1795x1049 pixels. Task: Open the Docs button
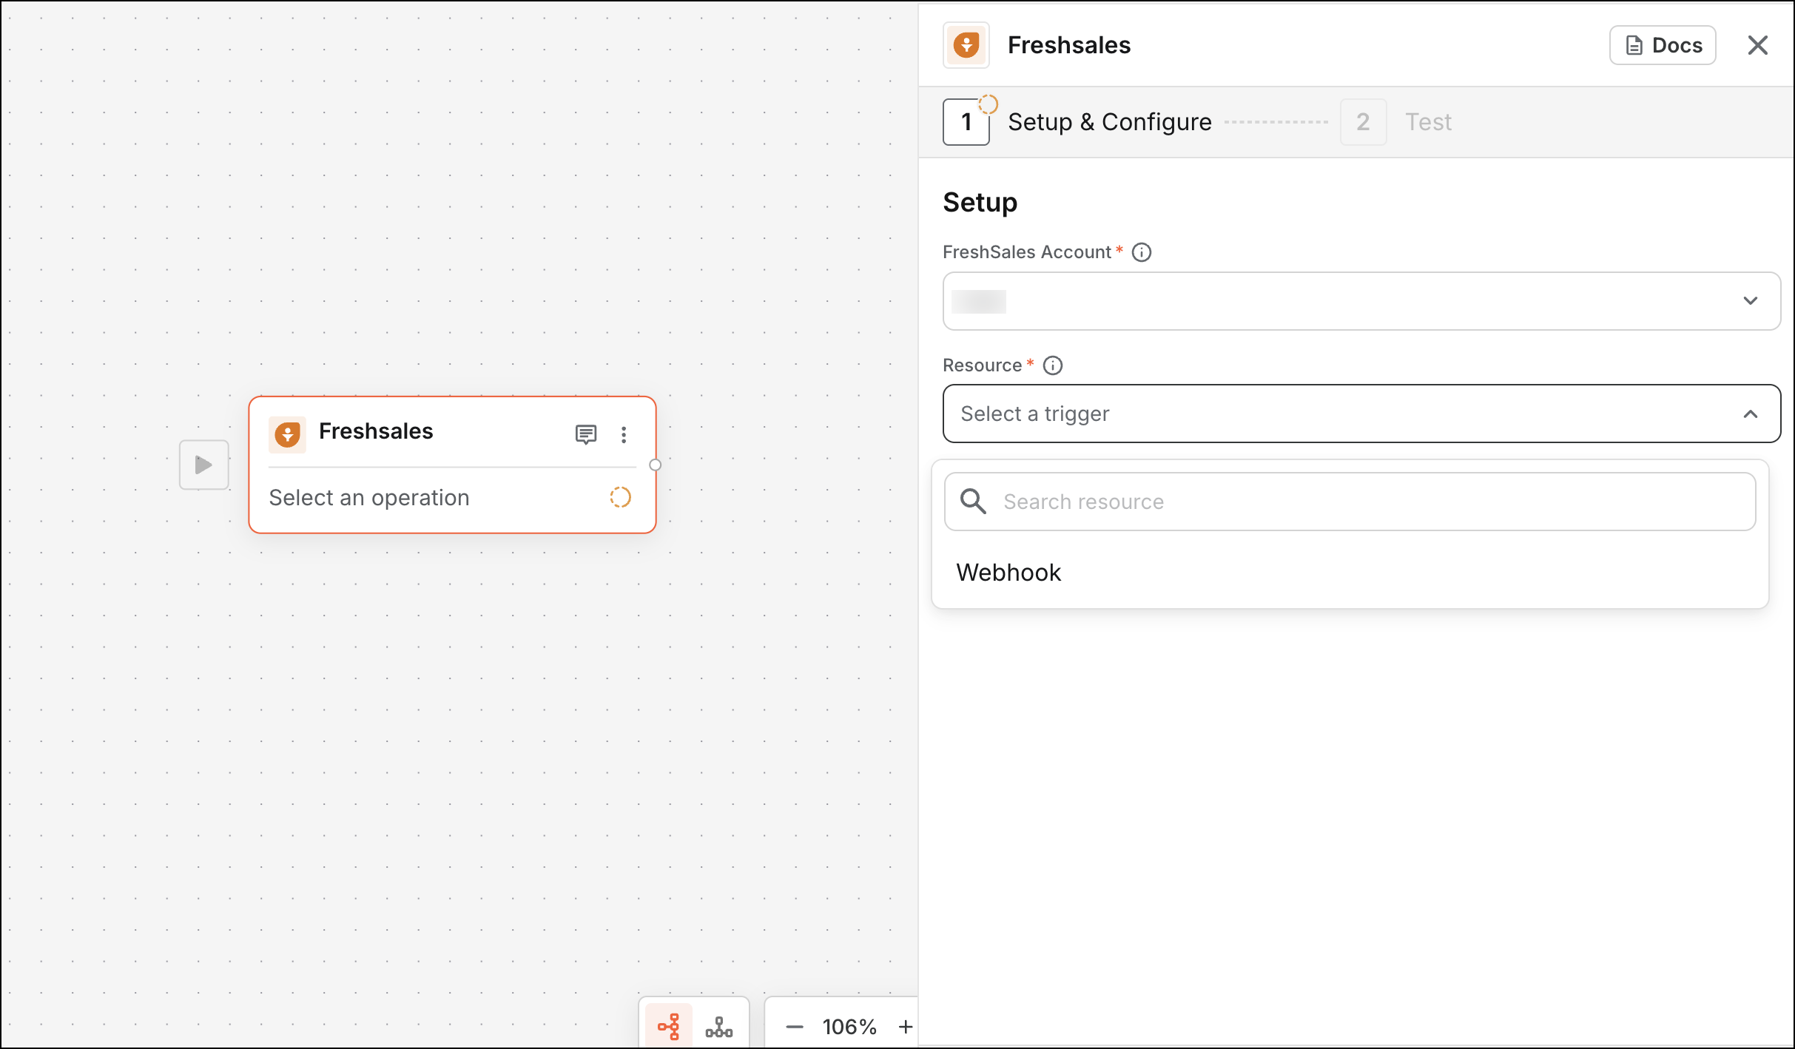(1663, 45)
